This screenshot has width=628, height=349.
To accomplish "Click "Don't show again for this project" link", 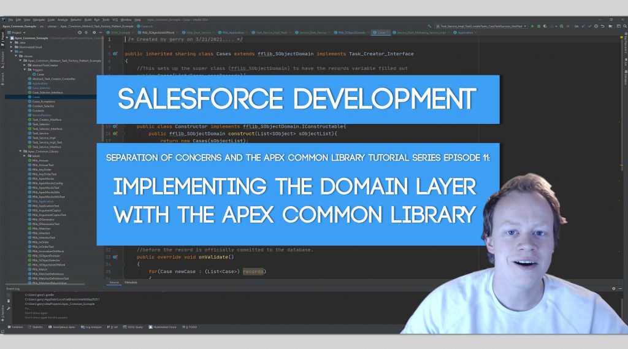I will pos(46,318).
